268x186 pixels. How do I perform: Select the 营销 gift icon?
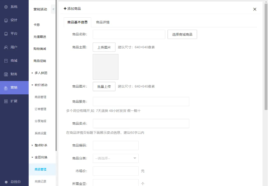click(x=6, y=88)
